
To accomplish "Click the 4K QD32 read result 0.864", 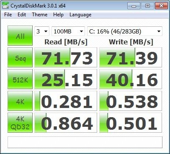I will click(x=66, y=123).
